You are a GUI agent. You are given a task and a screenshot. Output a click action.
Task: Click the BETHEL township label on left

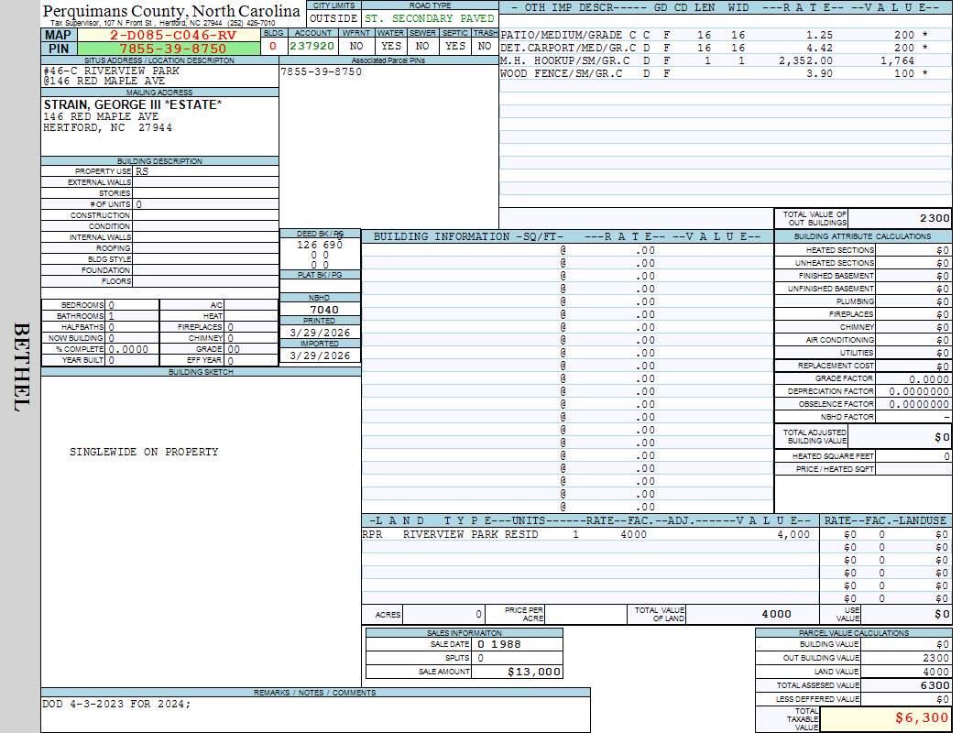click(x=22, y=366)
